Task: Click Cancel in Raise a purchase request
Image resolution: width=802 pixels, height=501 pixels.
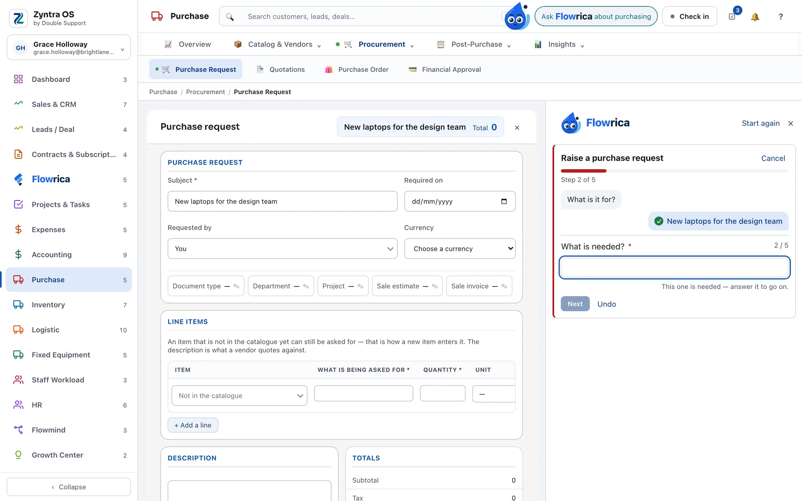Action: click(773, 158)
